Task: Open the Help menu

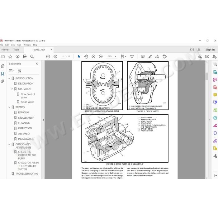Action: 35,45
